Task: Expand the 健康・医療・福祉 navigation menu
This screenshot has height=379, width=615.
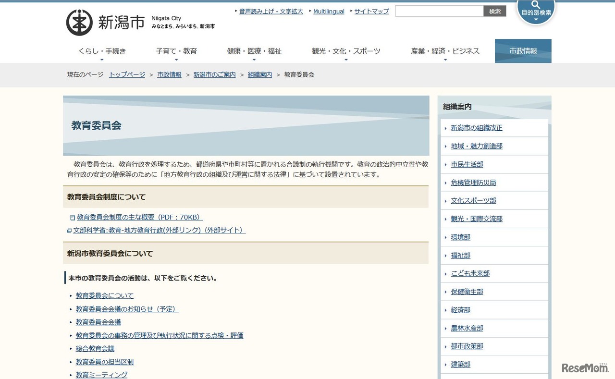Action: coord(254,51)
